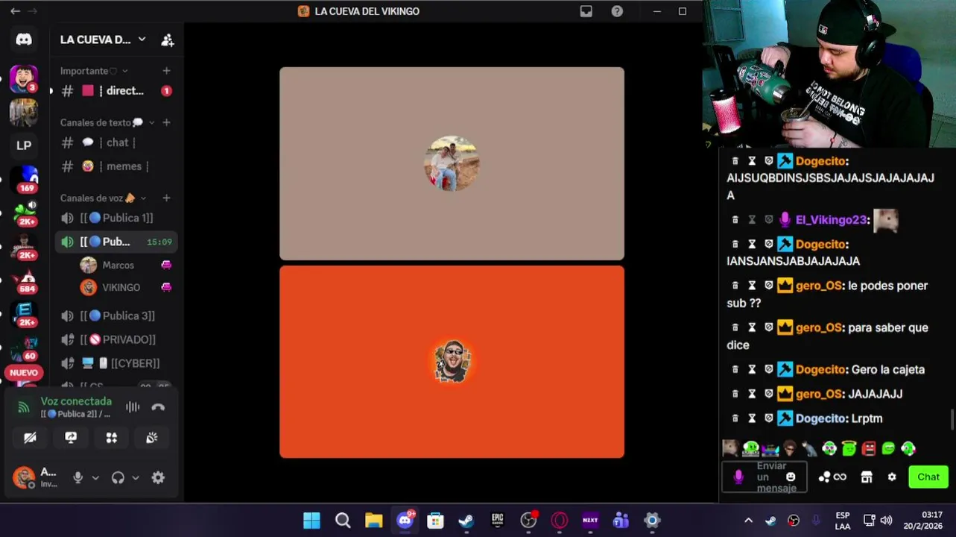Open microphone input options arrow
The height and width of the screenshot is (537, 956).
(95, 478)
